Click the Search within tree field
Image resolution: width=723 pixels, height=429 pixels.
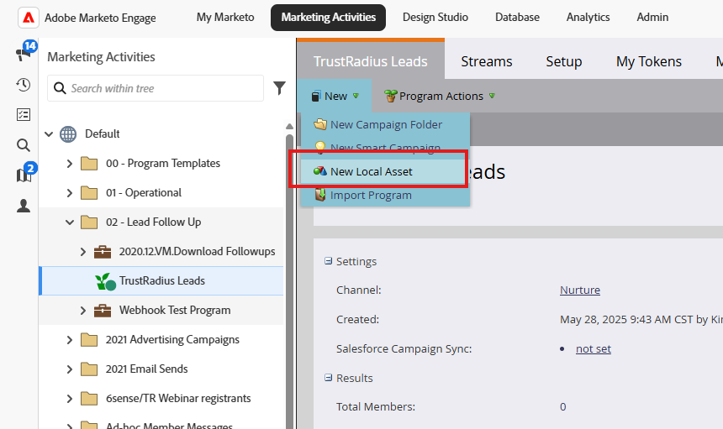click(x=156, y=88)
